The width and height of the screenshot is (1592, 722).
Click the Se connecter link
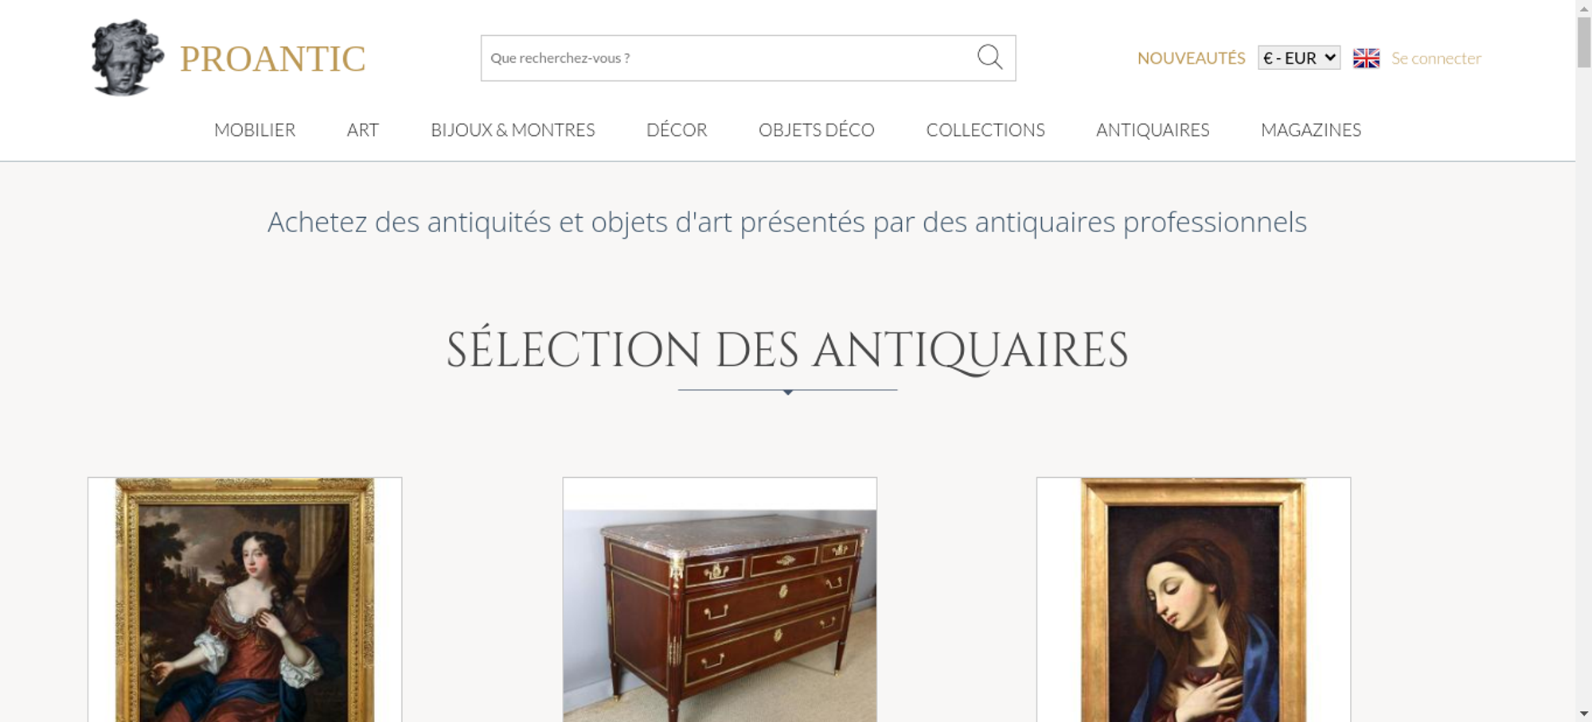click(x=1436, y=58)
